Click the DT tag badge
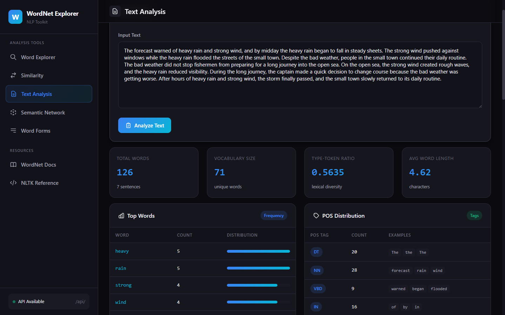Viewport: 505px width, 315px height. [x=316, y=252]
